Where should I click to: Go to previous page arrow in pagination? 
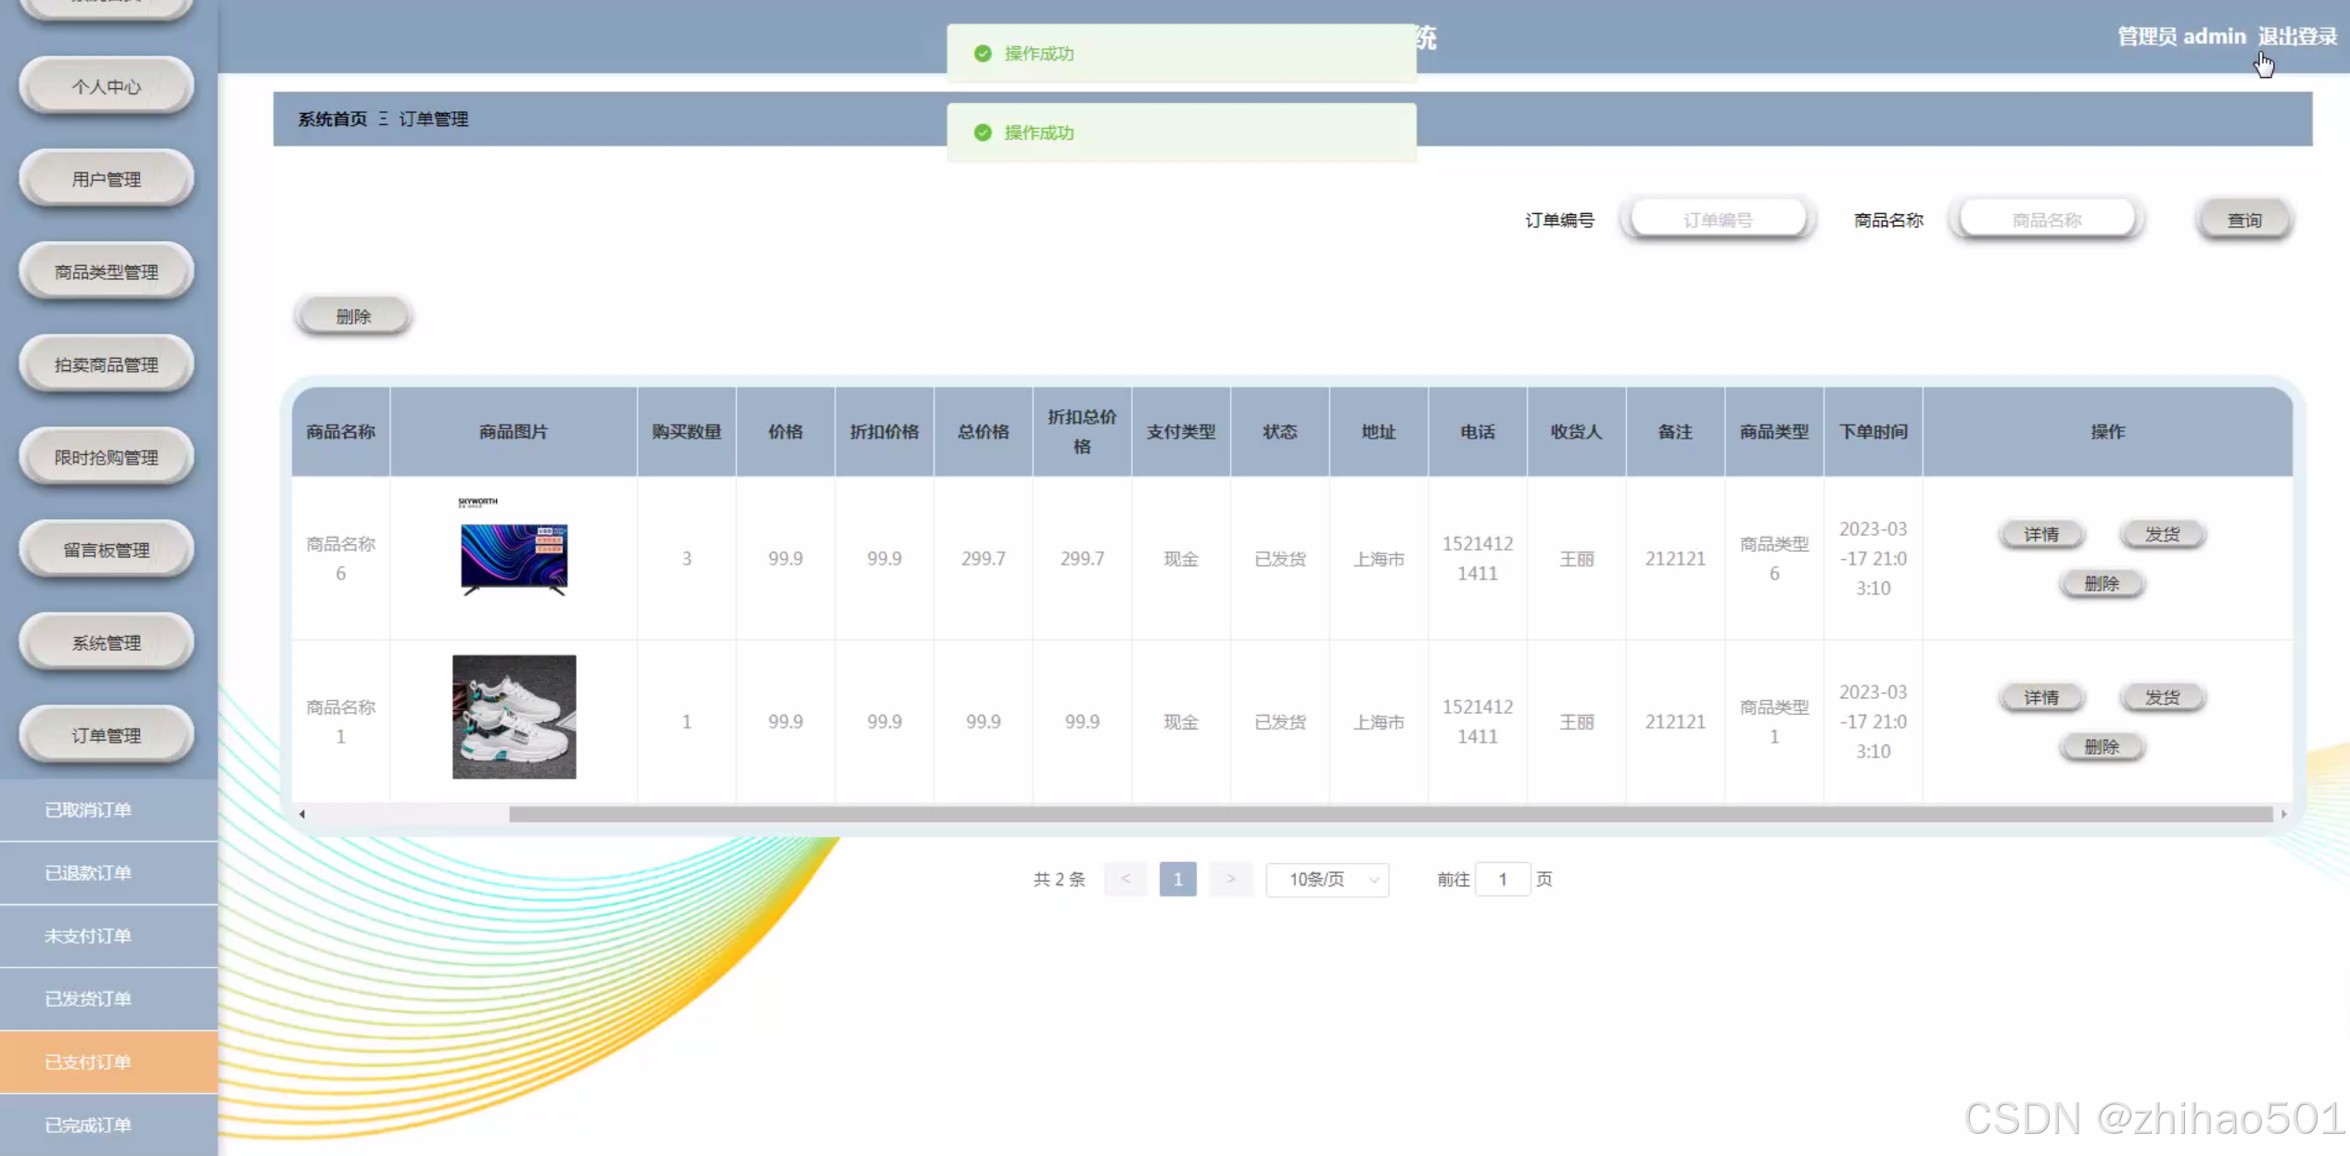click(1124, 879)
